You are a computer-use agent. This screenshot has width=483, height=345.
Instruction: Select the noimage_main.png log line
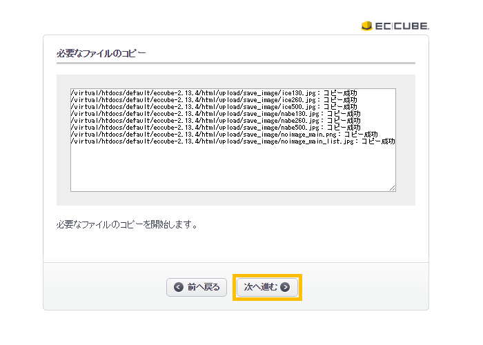224,134
